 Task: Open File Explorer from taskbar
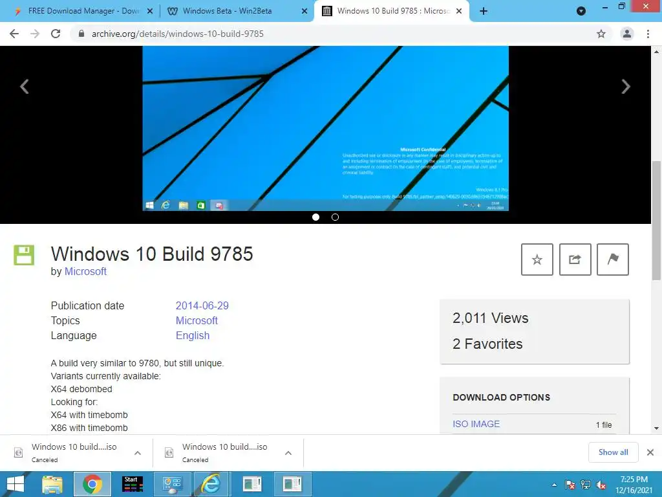click(52, 484)
